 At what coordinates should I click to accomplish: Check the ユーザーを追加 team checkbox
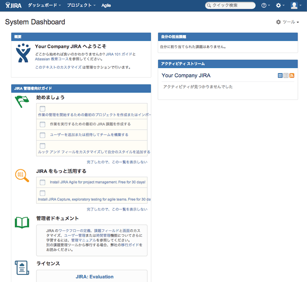43,135
